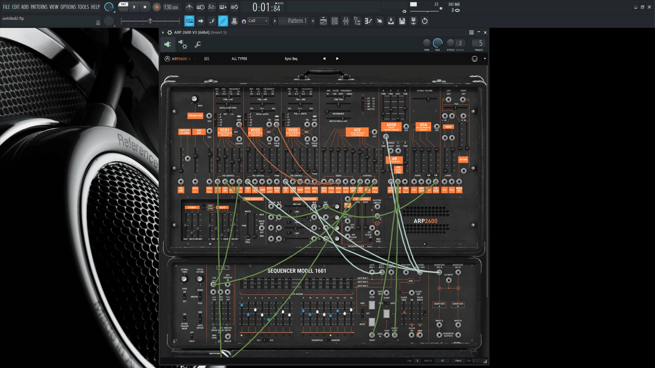Viewport: 655px width, 368px height.
Task: Open the wrench settings icon
Action: [x=198, y=44]
